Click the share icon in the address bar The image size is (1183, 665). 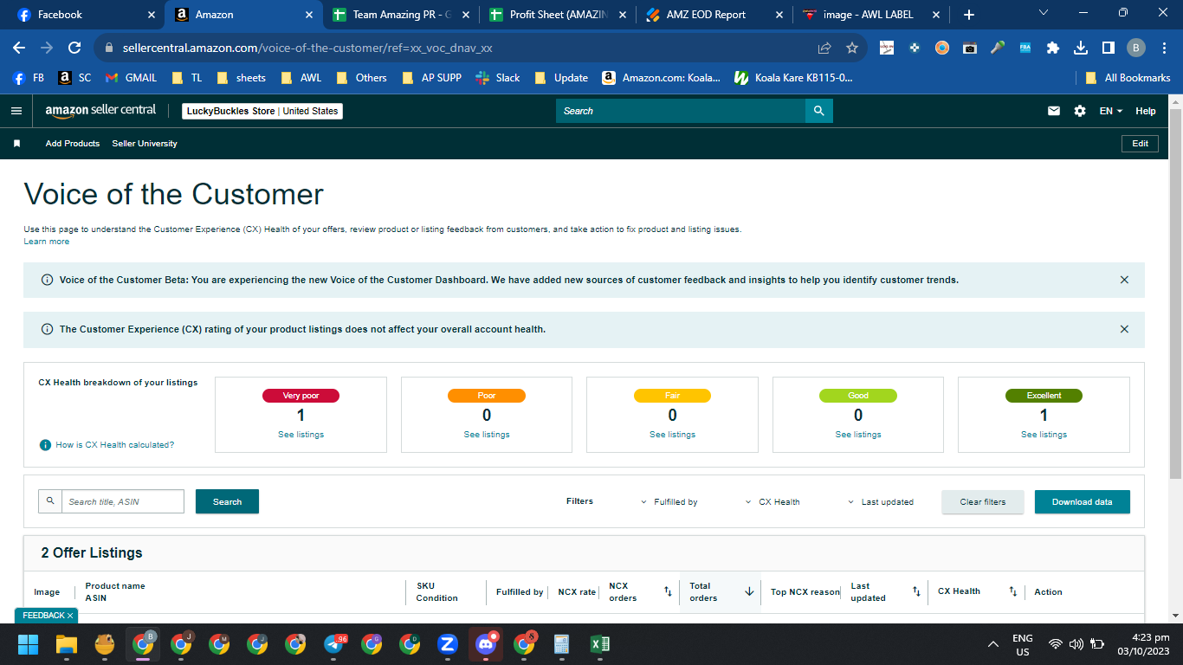coord(824,48)
